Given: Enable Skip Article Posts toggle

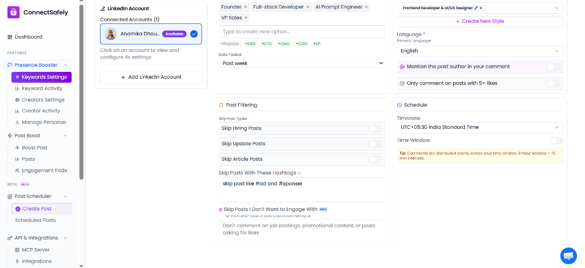Looking at the screenshot, I should 375,159.
